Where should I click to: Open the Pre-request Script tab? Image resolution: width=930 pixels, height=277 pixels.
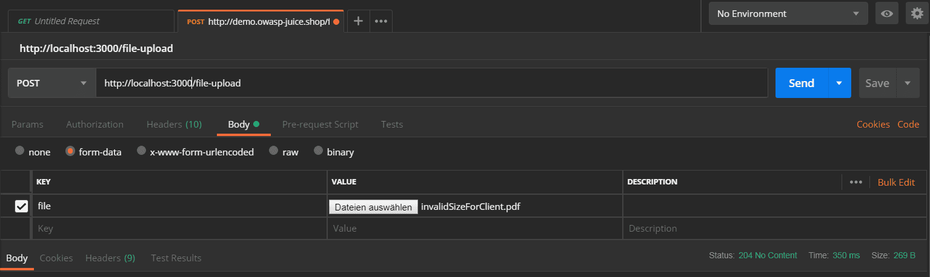click(320, 125)
